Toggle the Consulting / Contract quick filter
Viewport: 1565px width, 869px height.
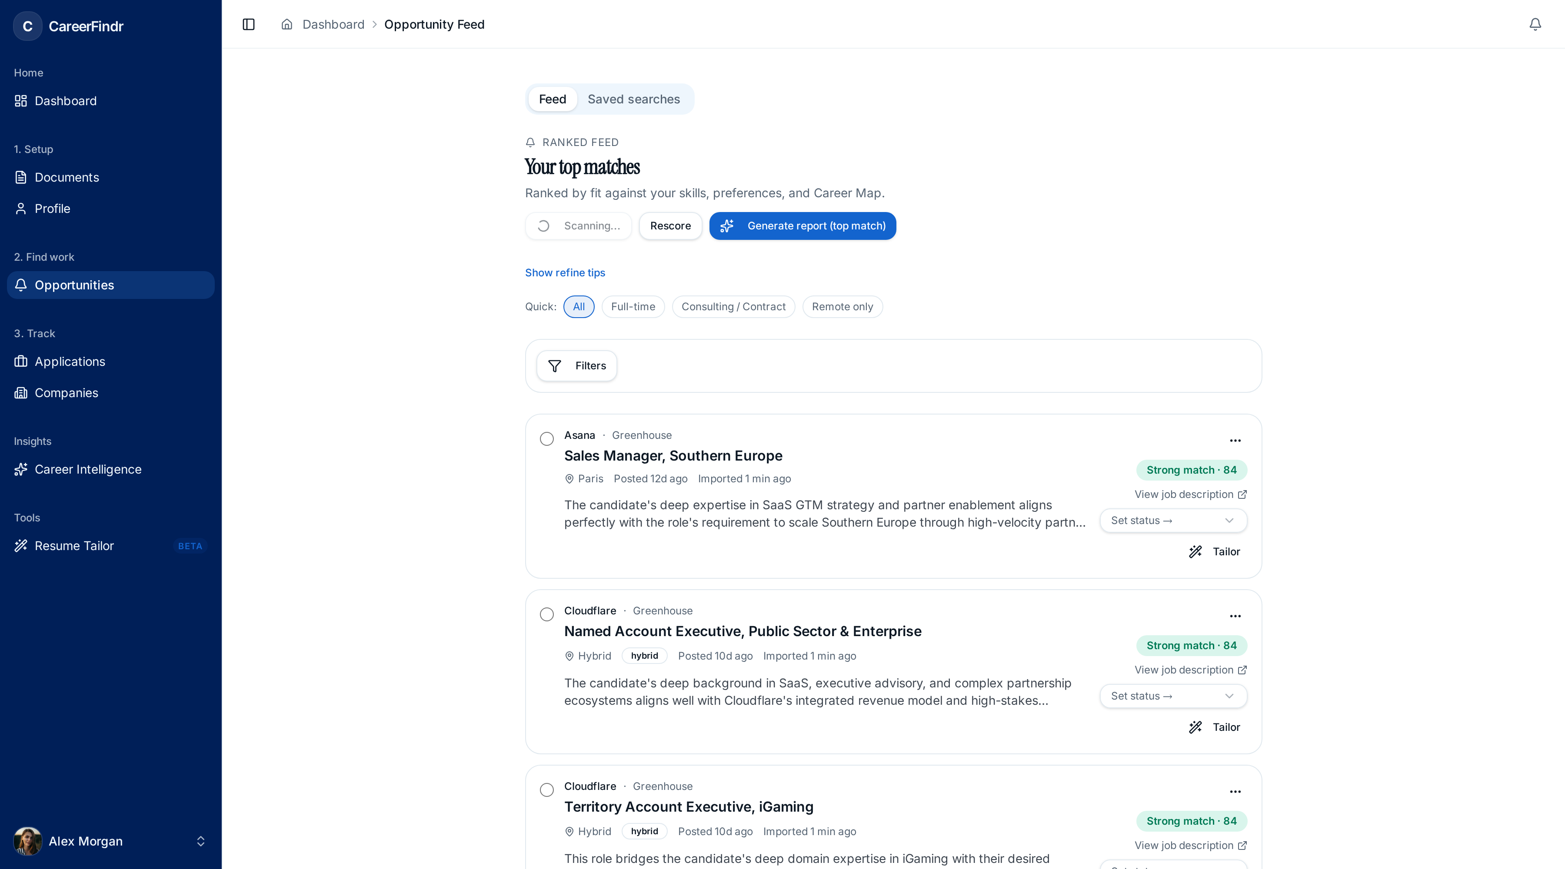[733, 307]
